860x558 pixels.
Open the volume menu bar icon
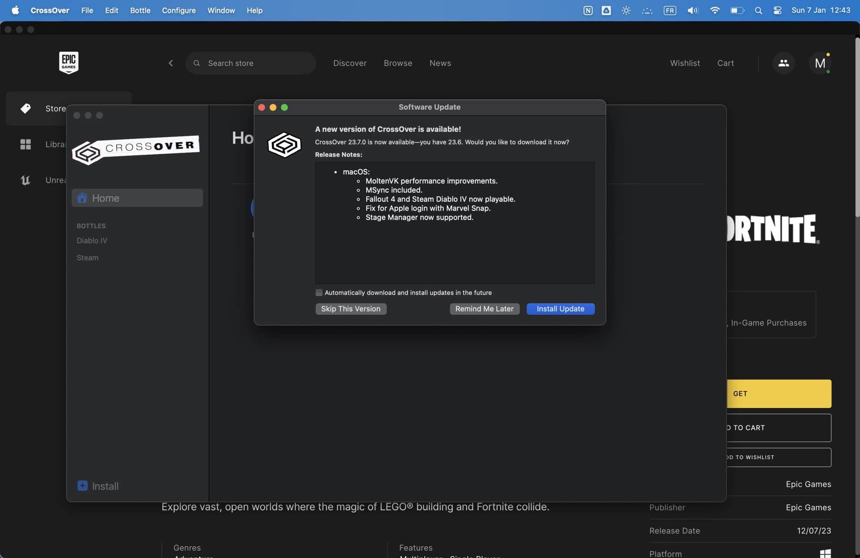[x=692, y=10]
